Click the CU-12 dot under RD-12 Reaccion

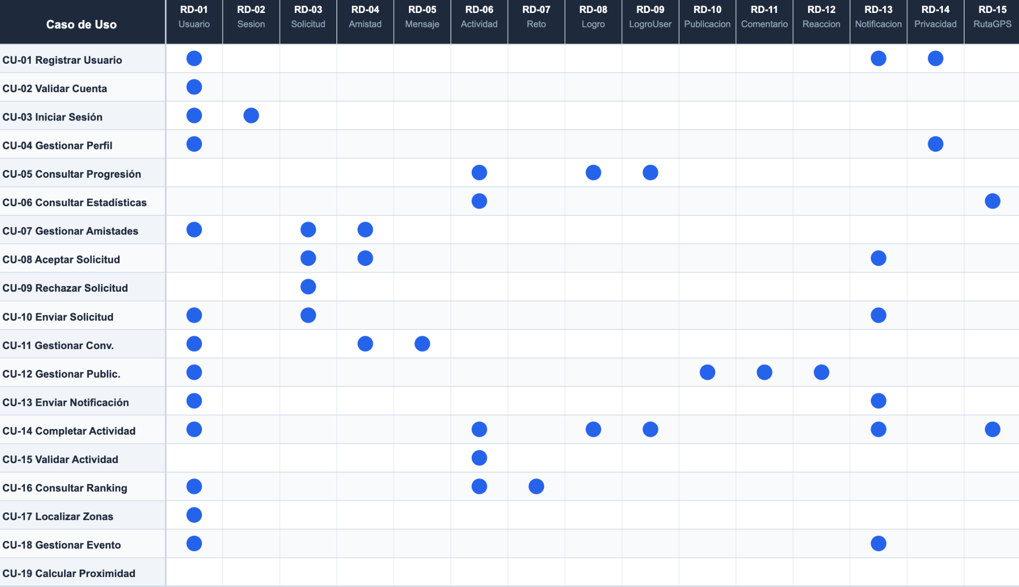821,372
